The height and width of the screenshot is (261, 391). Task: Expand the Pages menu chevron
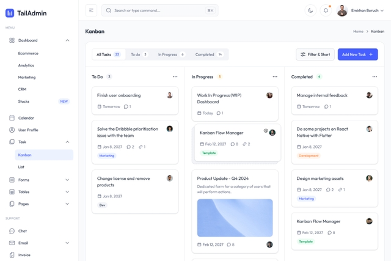tap(67, 204)
